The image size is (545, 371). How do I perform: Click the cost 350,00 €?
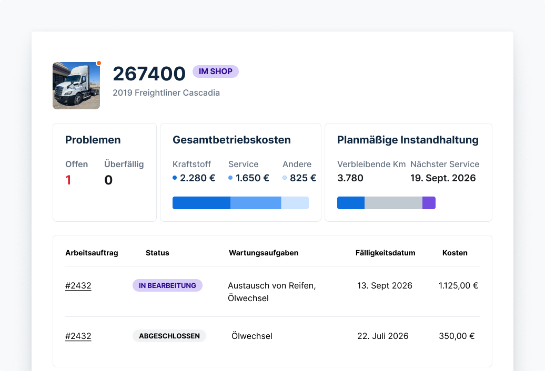(x=457, y=336)
